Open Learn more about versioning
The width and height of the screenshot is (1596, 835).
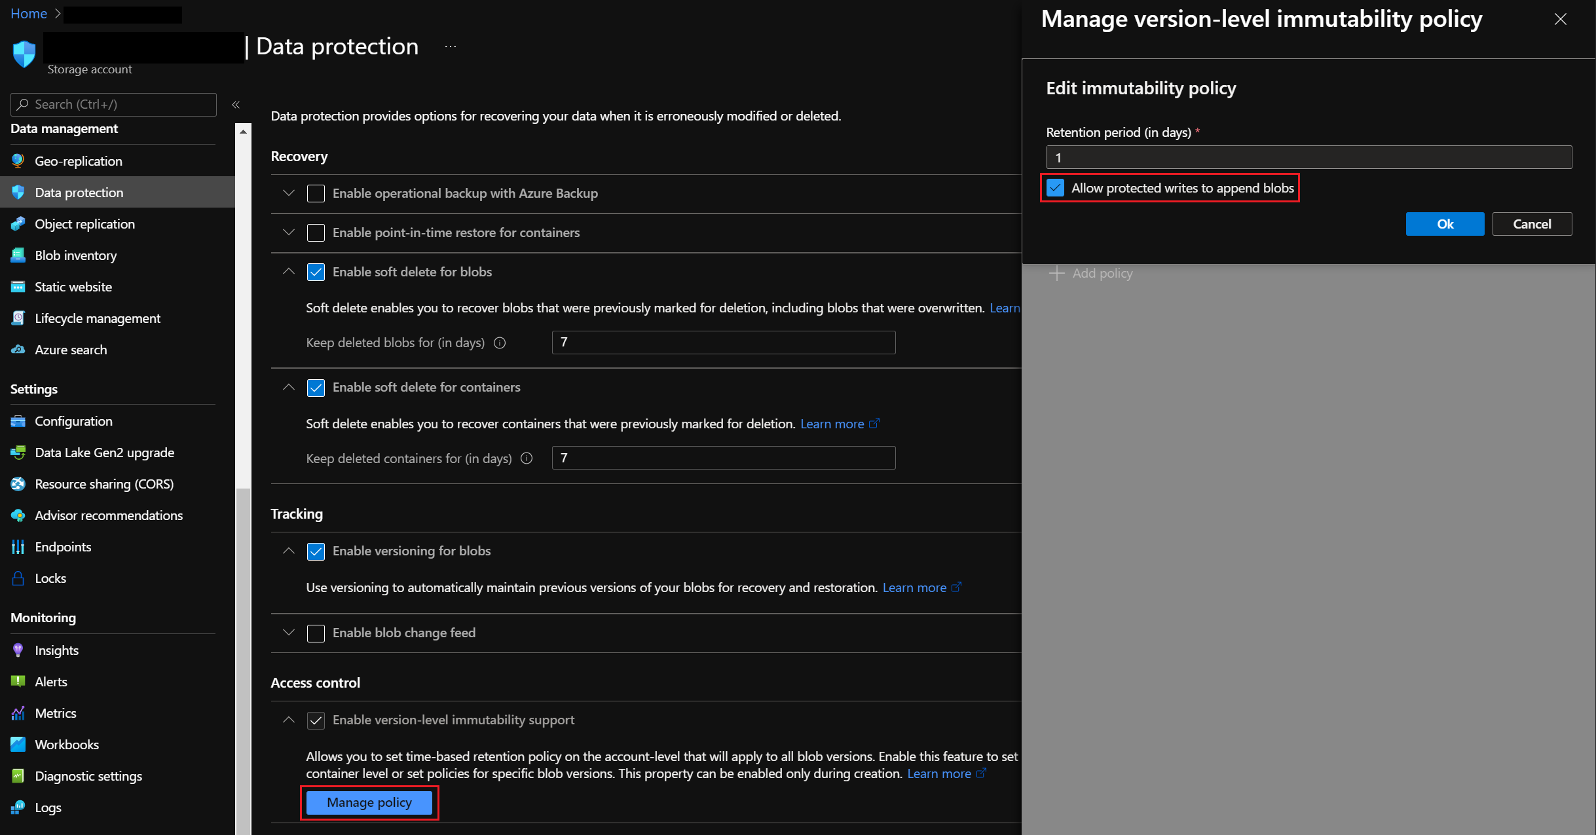(916, 587)
